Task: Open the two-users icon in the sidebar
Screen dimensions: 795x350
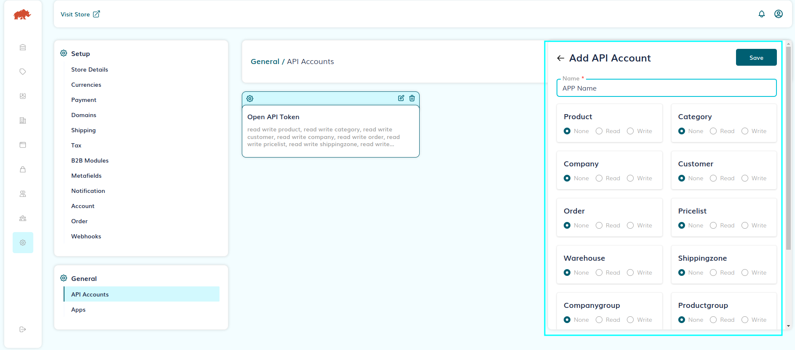Action: 23,194
